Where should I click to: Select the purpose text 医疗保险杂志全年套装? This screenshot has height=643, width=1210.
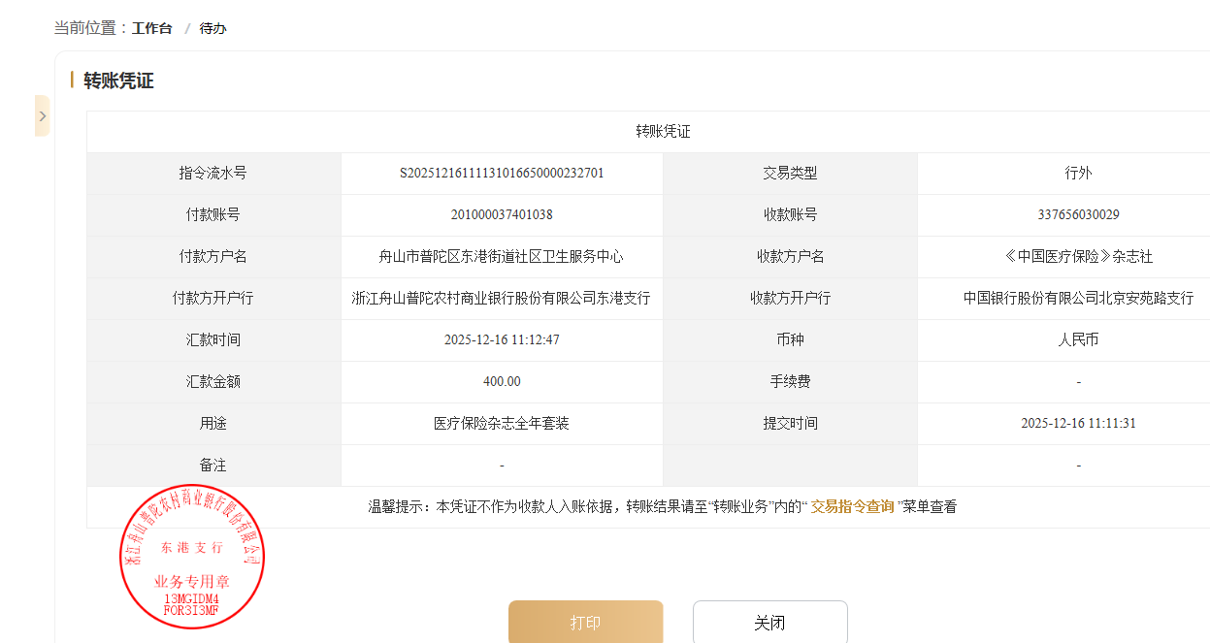coord(502,424)
